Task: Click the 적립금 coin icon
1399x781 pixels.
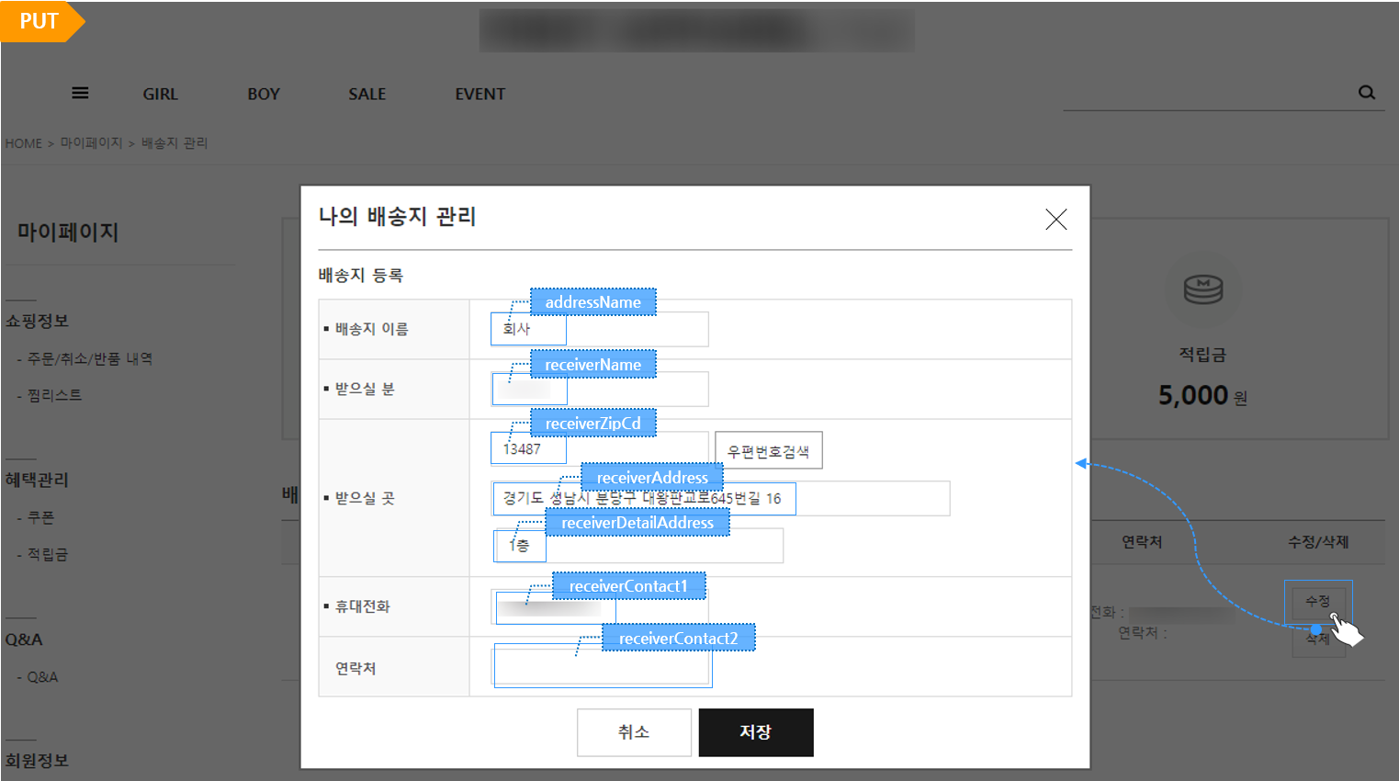Action: tap(1203, 289)
